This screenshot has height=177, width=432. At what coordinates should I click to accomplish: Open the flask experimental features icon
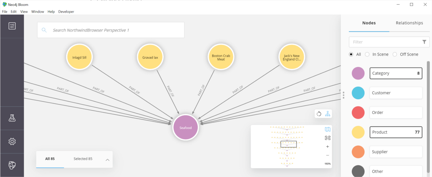click(x=12, y=118)
